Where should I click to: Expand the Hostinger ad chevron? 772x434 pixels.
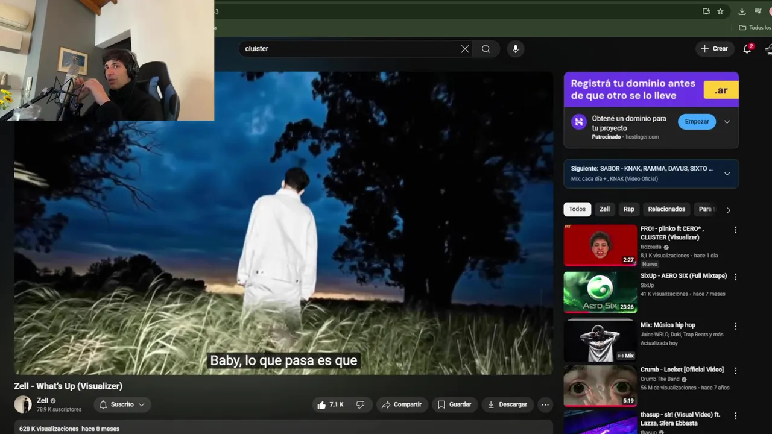tap(727, 122)
